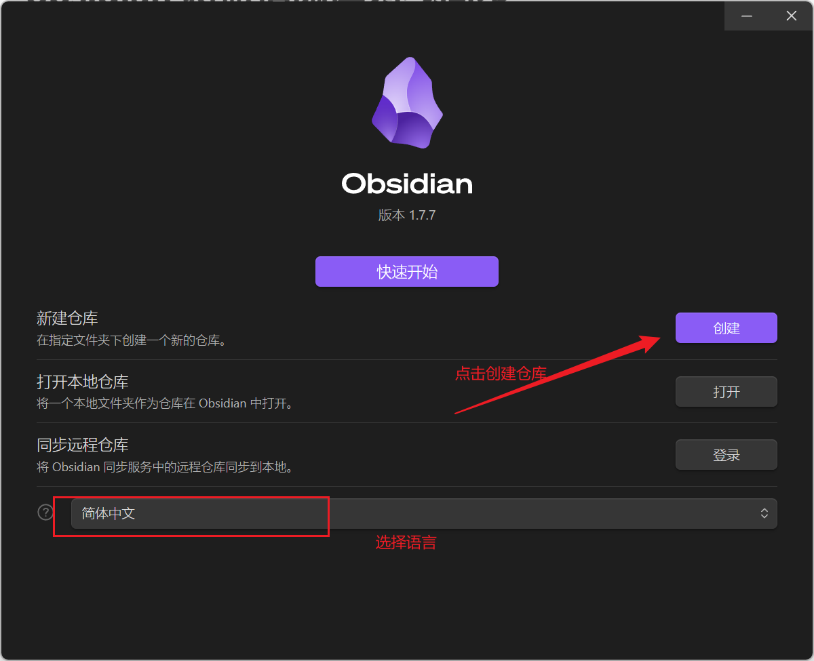Click the 同步远程仓库 heading

[83, 445]
